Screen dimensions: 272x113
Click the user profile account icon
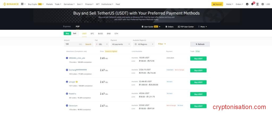[x=247, y=4]
